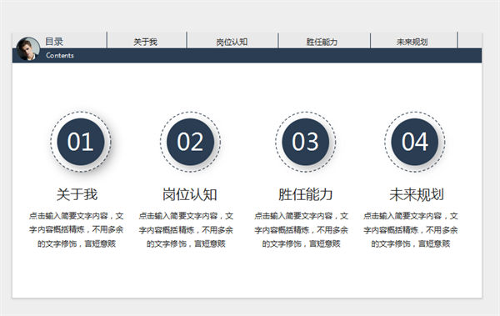This screenshot has width=500, height=316.
Task: Click the 02 numbered circle
Action: pos(190,142)
